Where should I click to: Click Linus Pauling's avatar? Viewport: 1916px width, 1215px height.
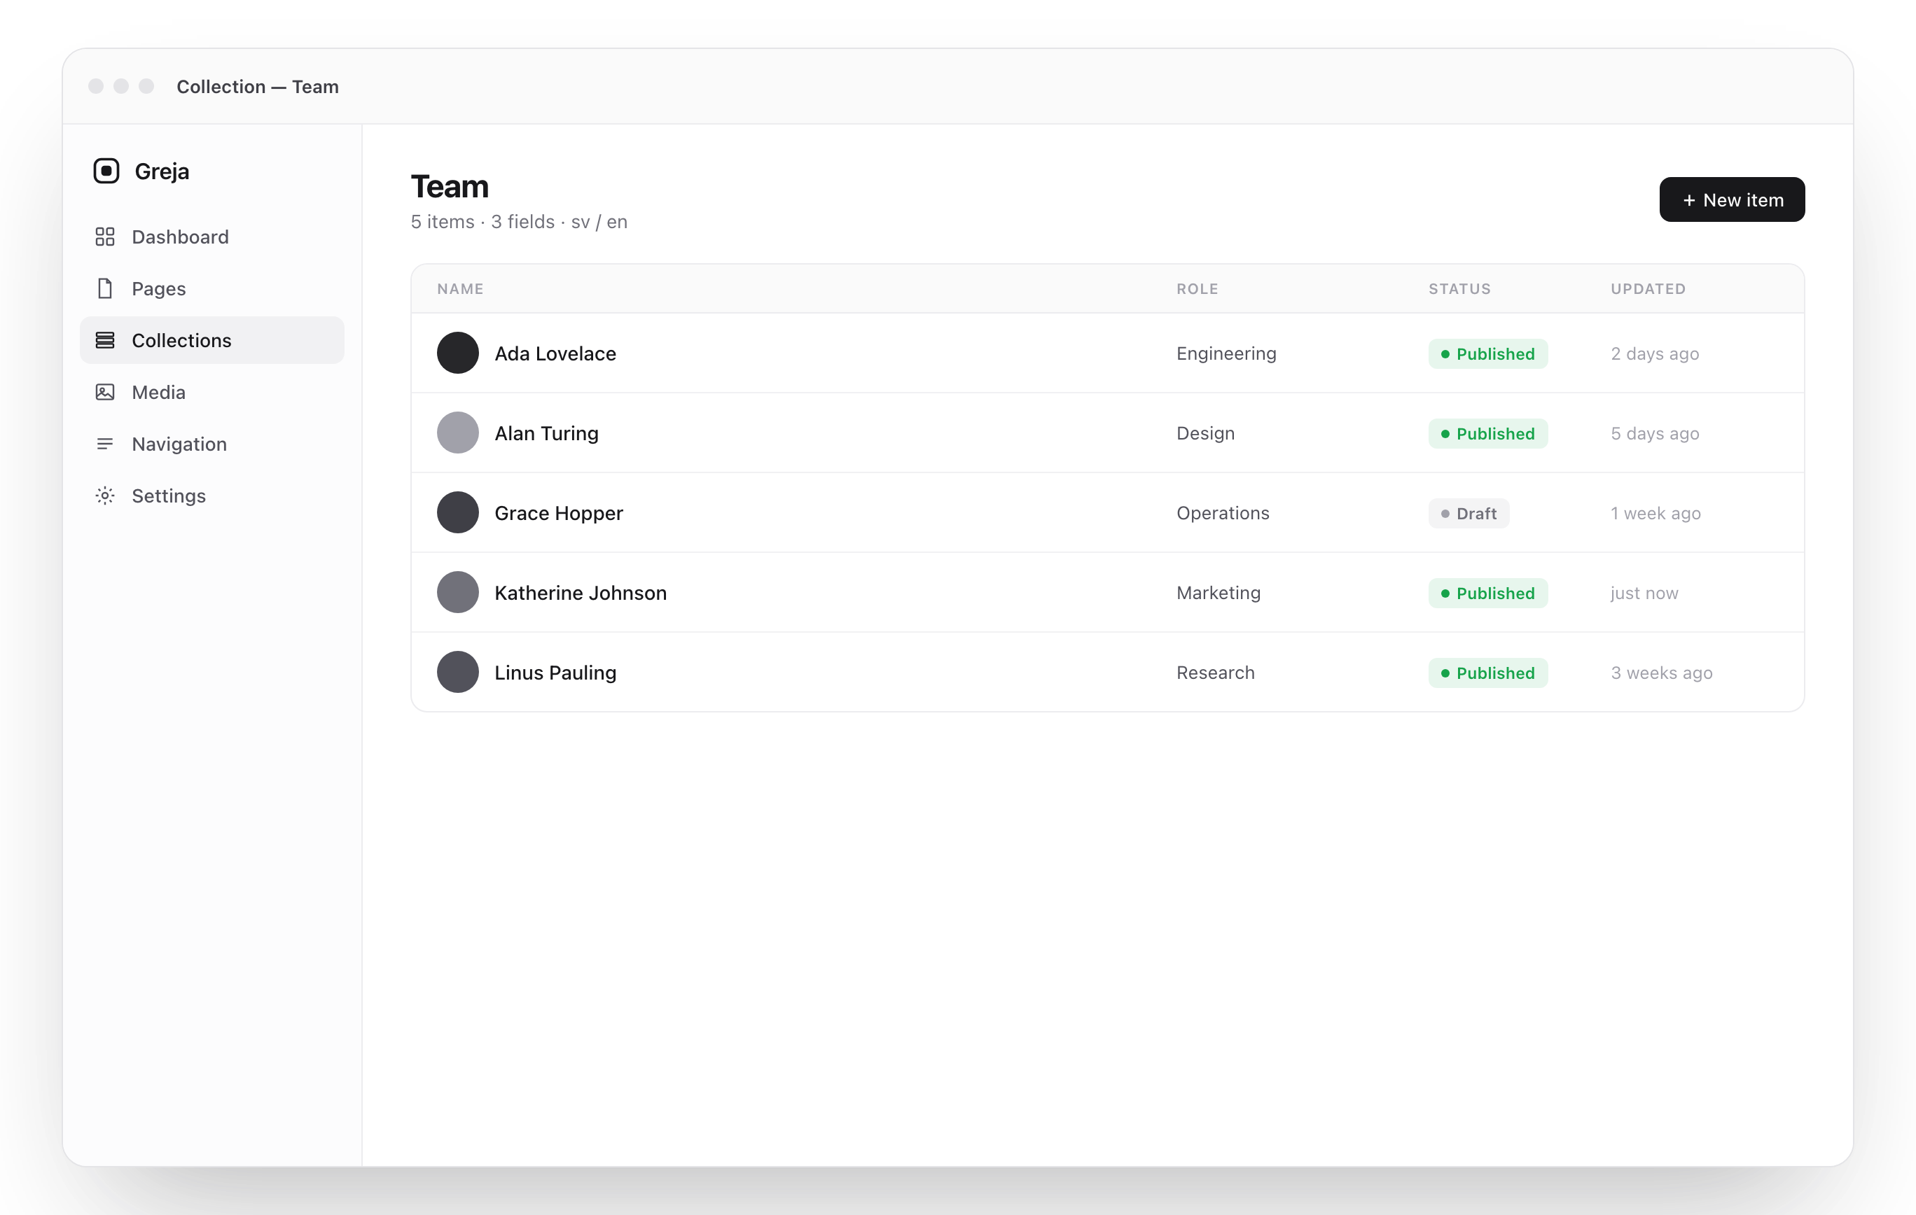457,672
